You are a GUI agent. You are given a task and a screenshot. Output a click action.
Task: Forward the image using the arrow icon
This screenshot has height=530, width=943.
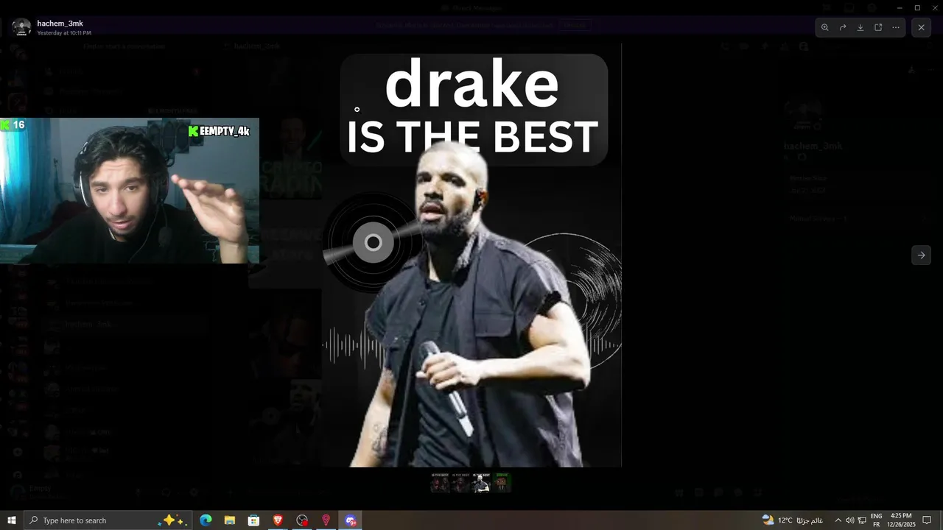pyautogui.click(x=843, y=27)
